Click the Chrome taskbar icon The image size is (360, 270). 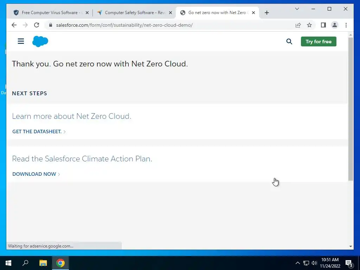point(60,263)
